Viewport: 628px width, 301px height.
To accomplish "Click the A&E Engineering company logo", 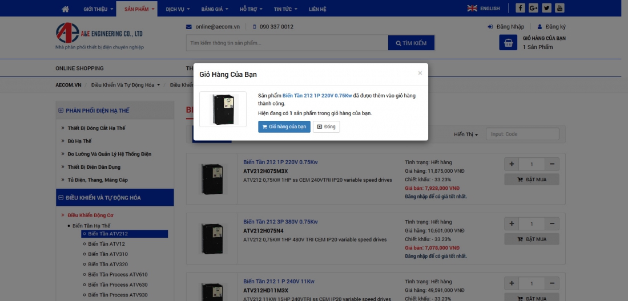I will click(x=99, y=36).
